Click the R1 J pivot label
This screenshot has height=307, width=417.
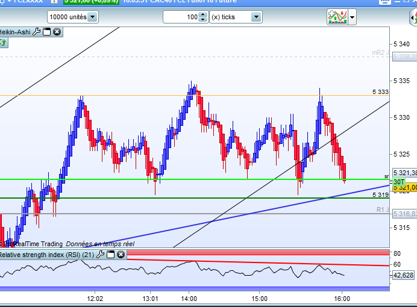383,210
